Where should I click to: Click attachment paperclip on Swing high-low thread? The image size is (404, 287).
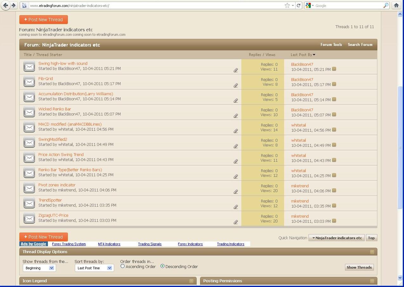tap(236, 70)
